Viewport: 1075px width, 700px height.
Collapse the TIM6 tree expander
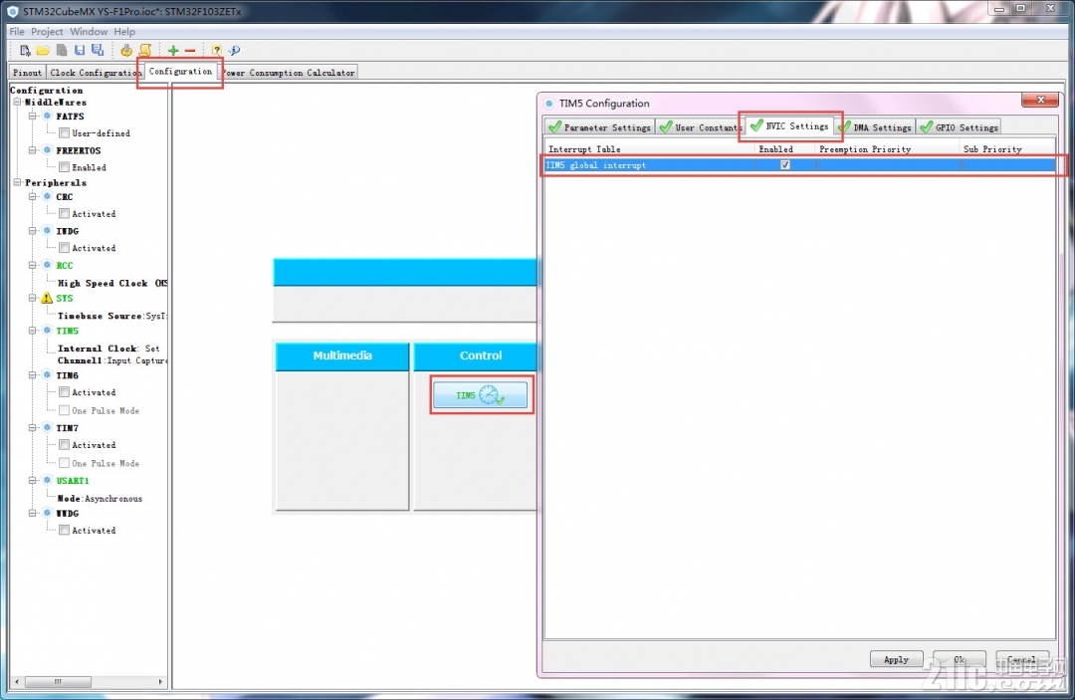tap(32, 375)
